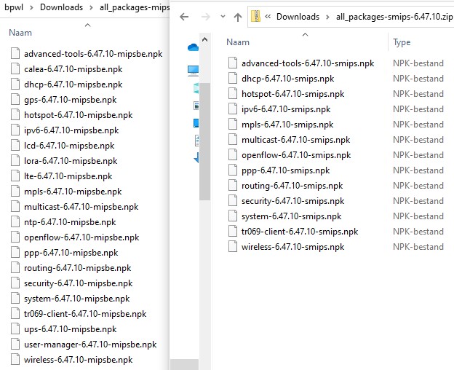Image resolution: width=454 pixels, height=370 pixels.
Task: Expand arrow after Downloads in left breadcrumb
Action: [91, 7]
